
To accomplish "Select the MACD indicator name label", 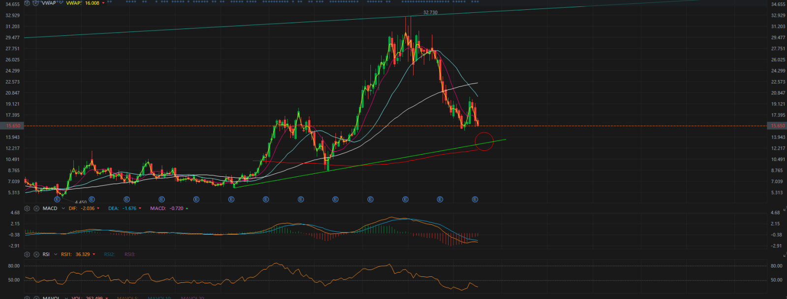I will click(x=50, y=208).
